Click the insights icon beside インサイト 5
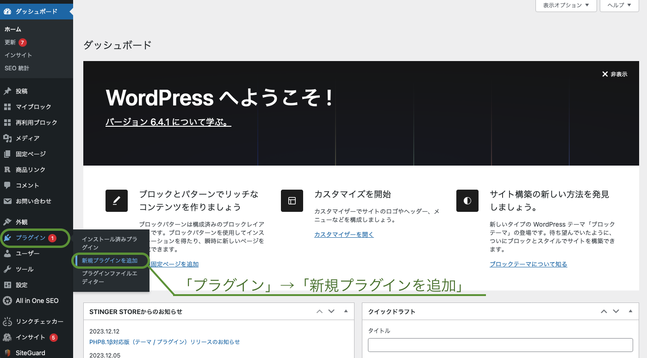The height and width of the screenshot is (358, 647). (x=7, y=337)
